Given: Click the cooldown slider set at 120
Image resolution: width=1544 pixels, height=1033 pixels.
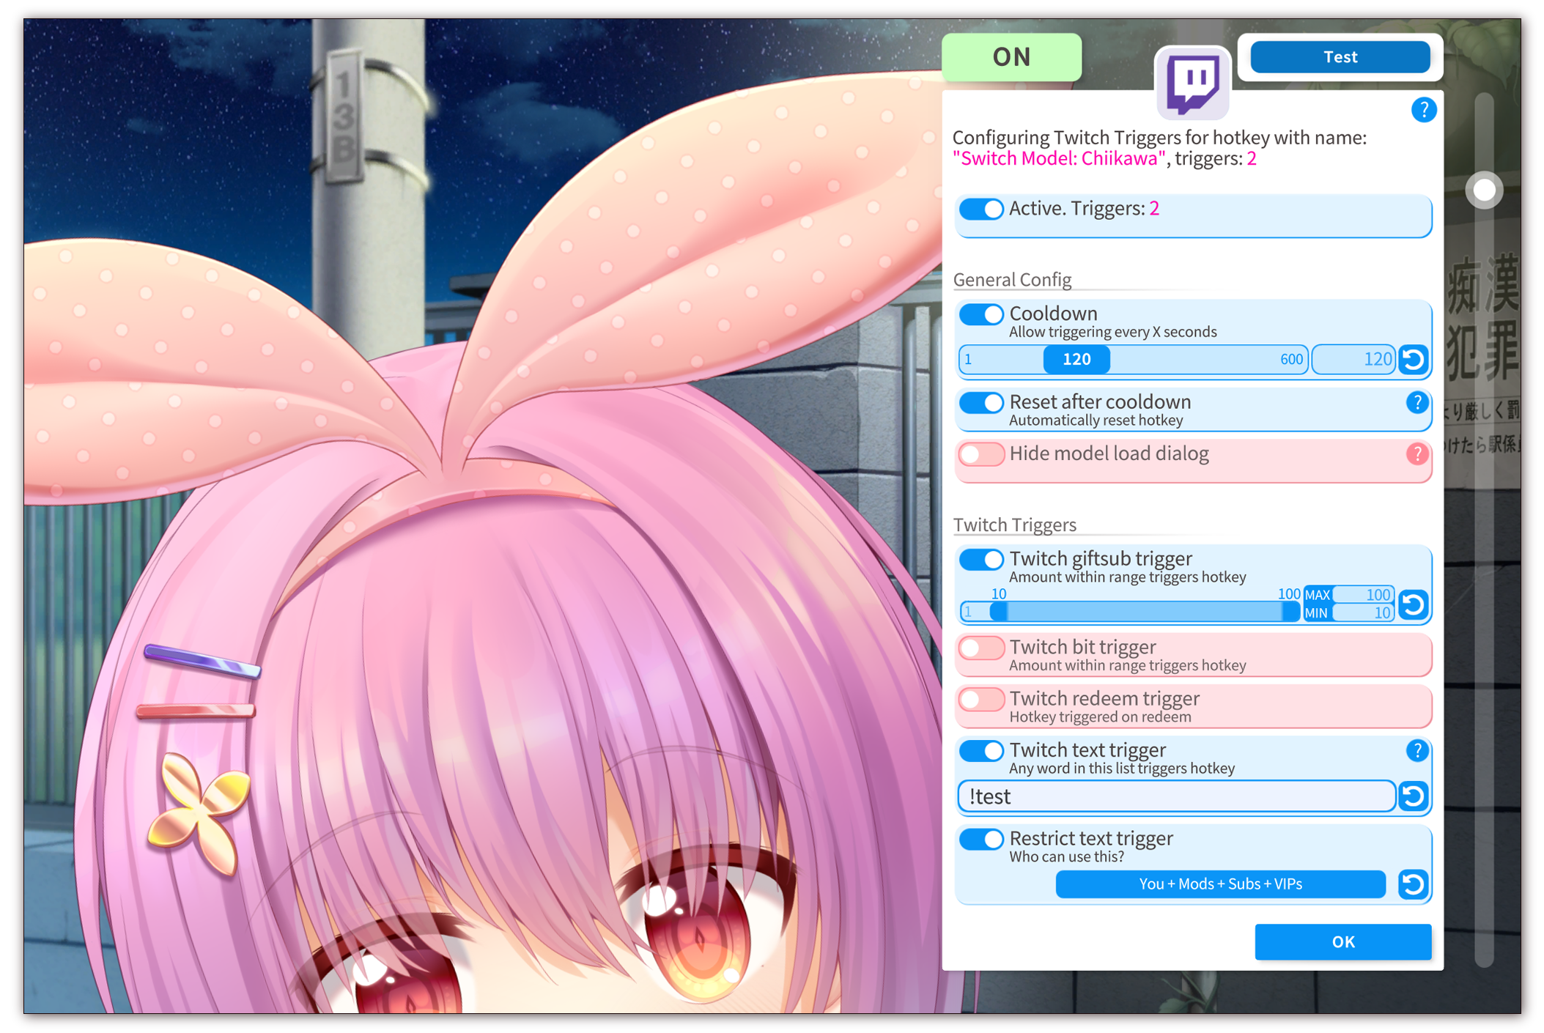Looking at the screenshot, I should click(x=1076, y=359).
